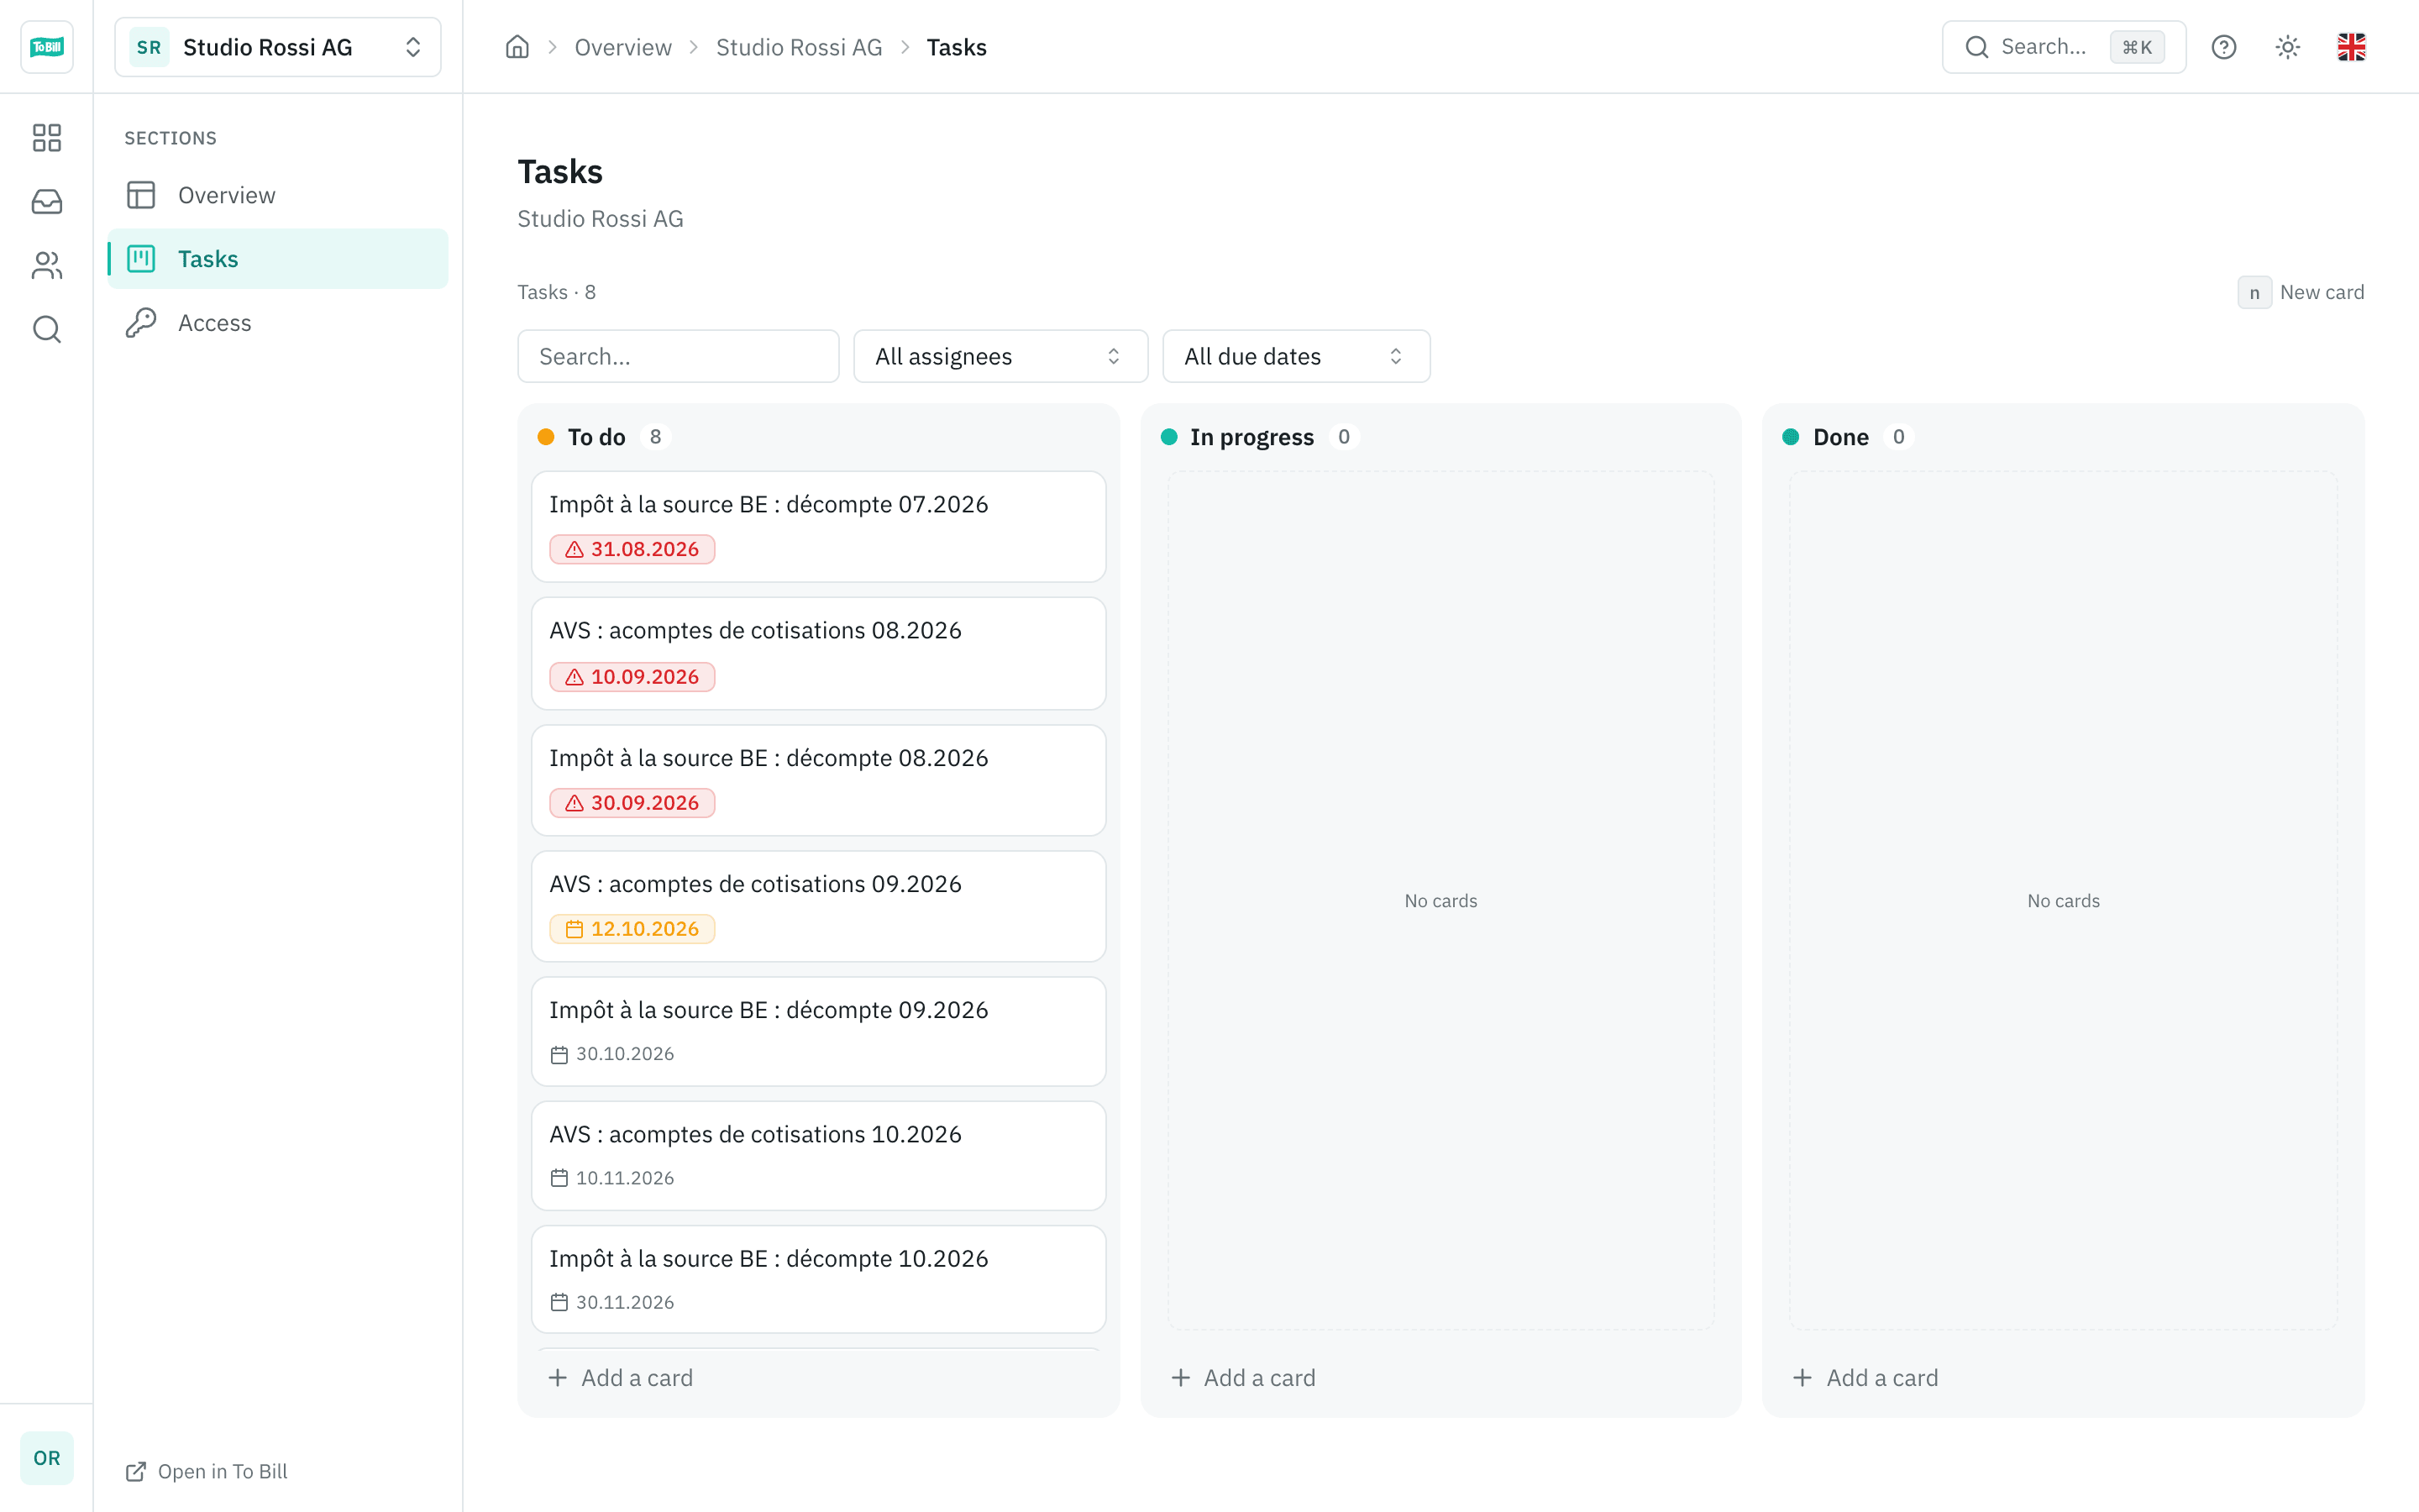The image size is (2419, 1512).
Task: Click the 30.10.2026 calendar date label
Action: click(x=611, y=1053)
